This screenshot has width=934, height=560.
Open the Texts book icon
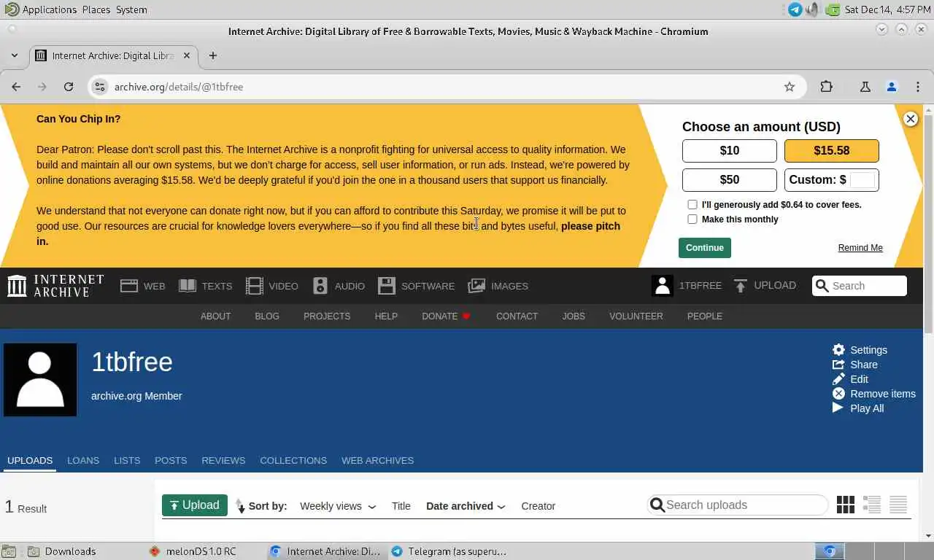188,286
